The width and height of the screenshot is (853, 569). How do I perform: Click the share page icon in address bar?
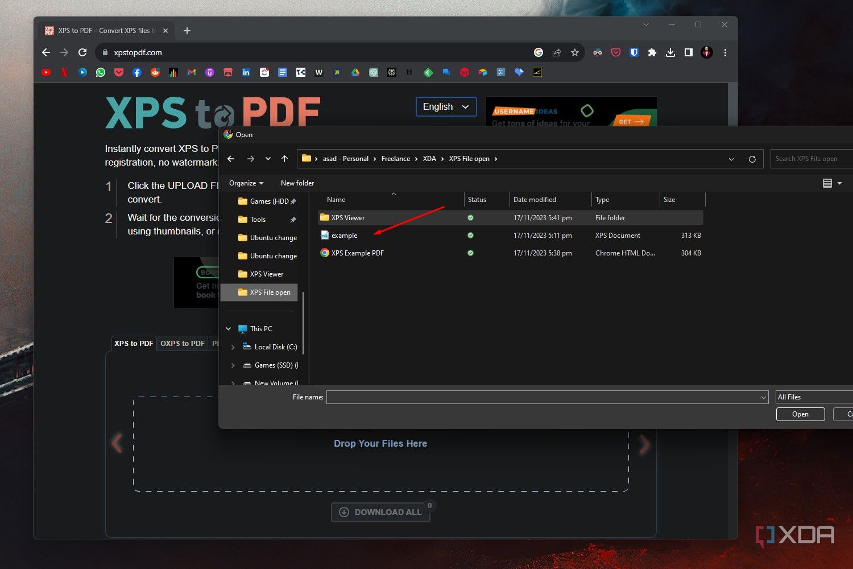point(557,52)
